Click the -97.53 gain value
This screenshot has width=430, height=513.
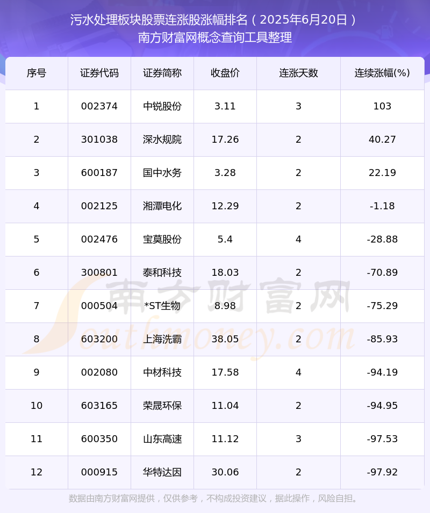tap(382, 439)
